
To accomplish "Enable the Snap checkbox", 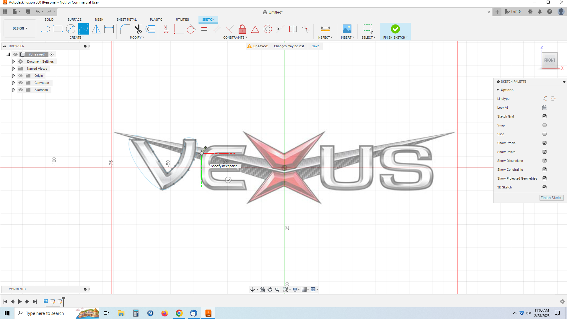I will (545, 125).
